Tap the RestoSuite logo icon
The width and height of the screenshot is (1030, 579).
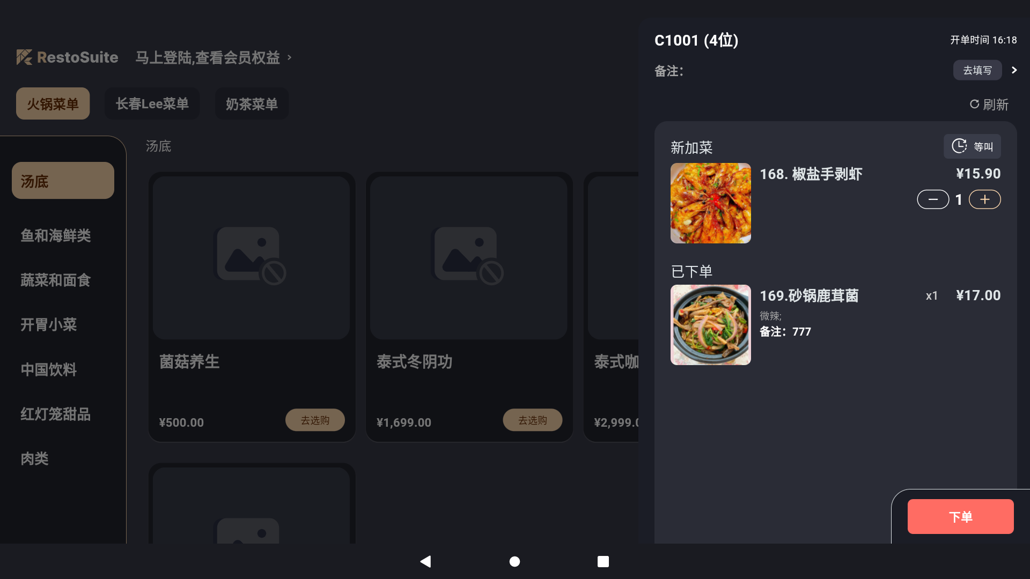tap(24, 57)
